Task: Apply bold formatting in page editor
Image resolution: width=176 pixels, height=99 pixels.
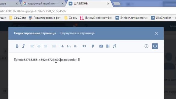Action: [17, 46]
